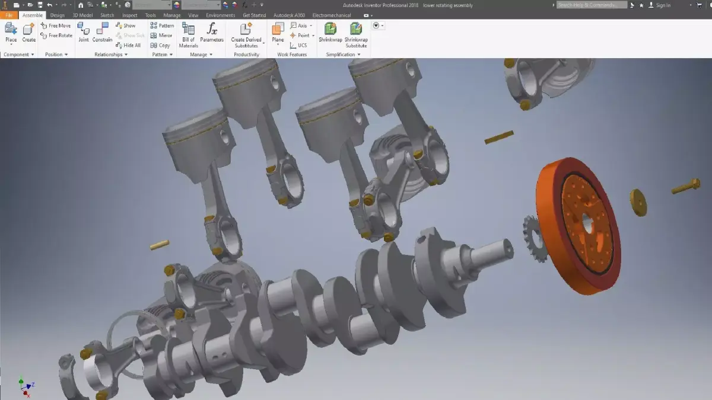712x400 pixels.
Task: Switch to the Manage tab
Action: 172,15
